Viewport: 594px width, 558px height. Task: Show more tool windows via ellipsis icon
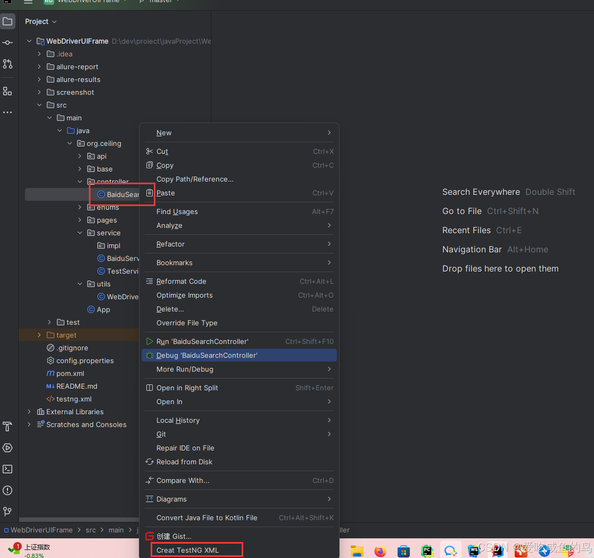(x=7, y=112)
